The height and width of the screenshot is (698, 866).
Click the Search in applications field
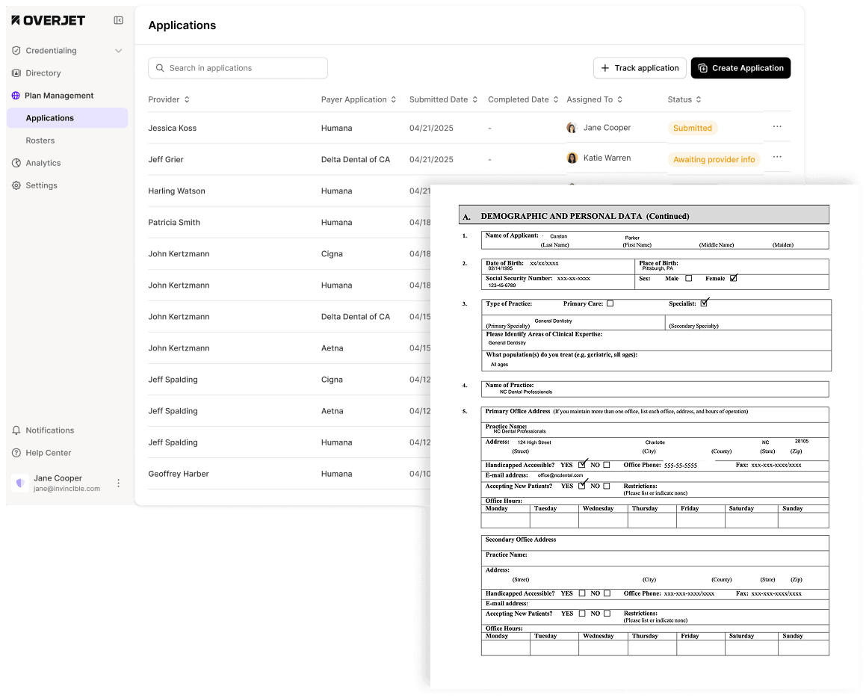point(238,68)
